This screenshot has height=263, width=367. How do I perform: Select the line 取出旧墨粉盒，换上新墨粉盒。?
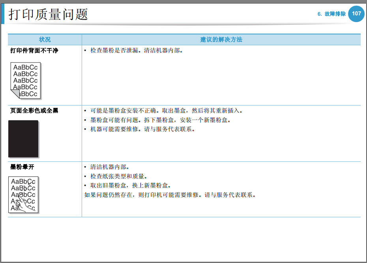click(131, 185)
